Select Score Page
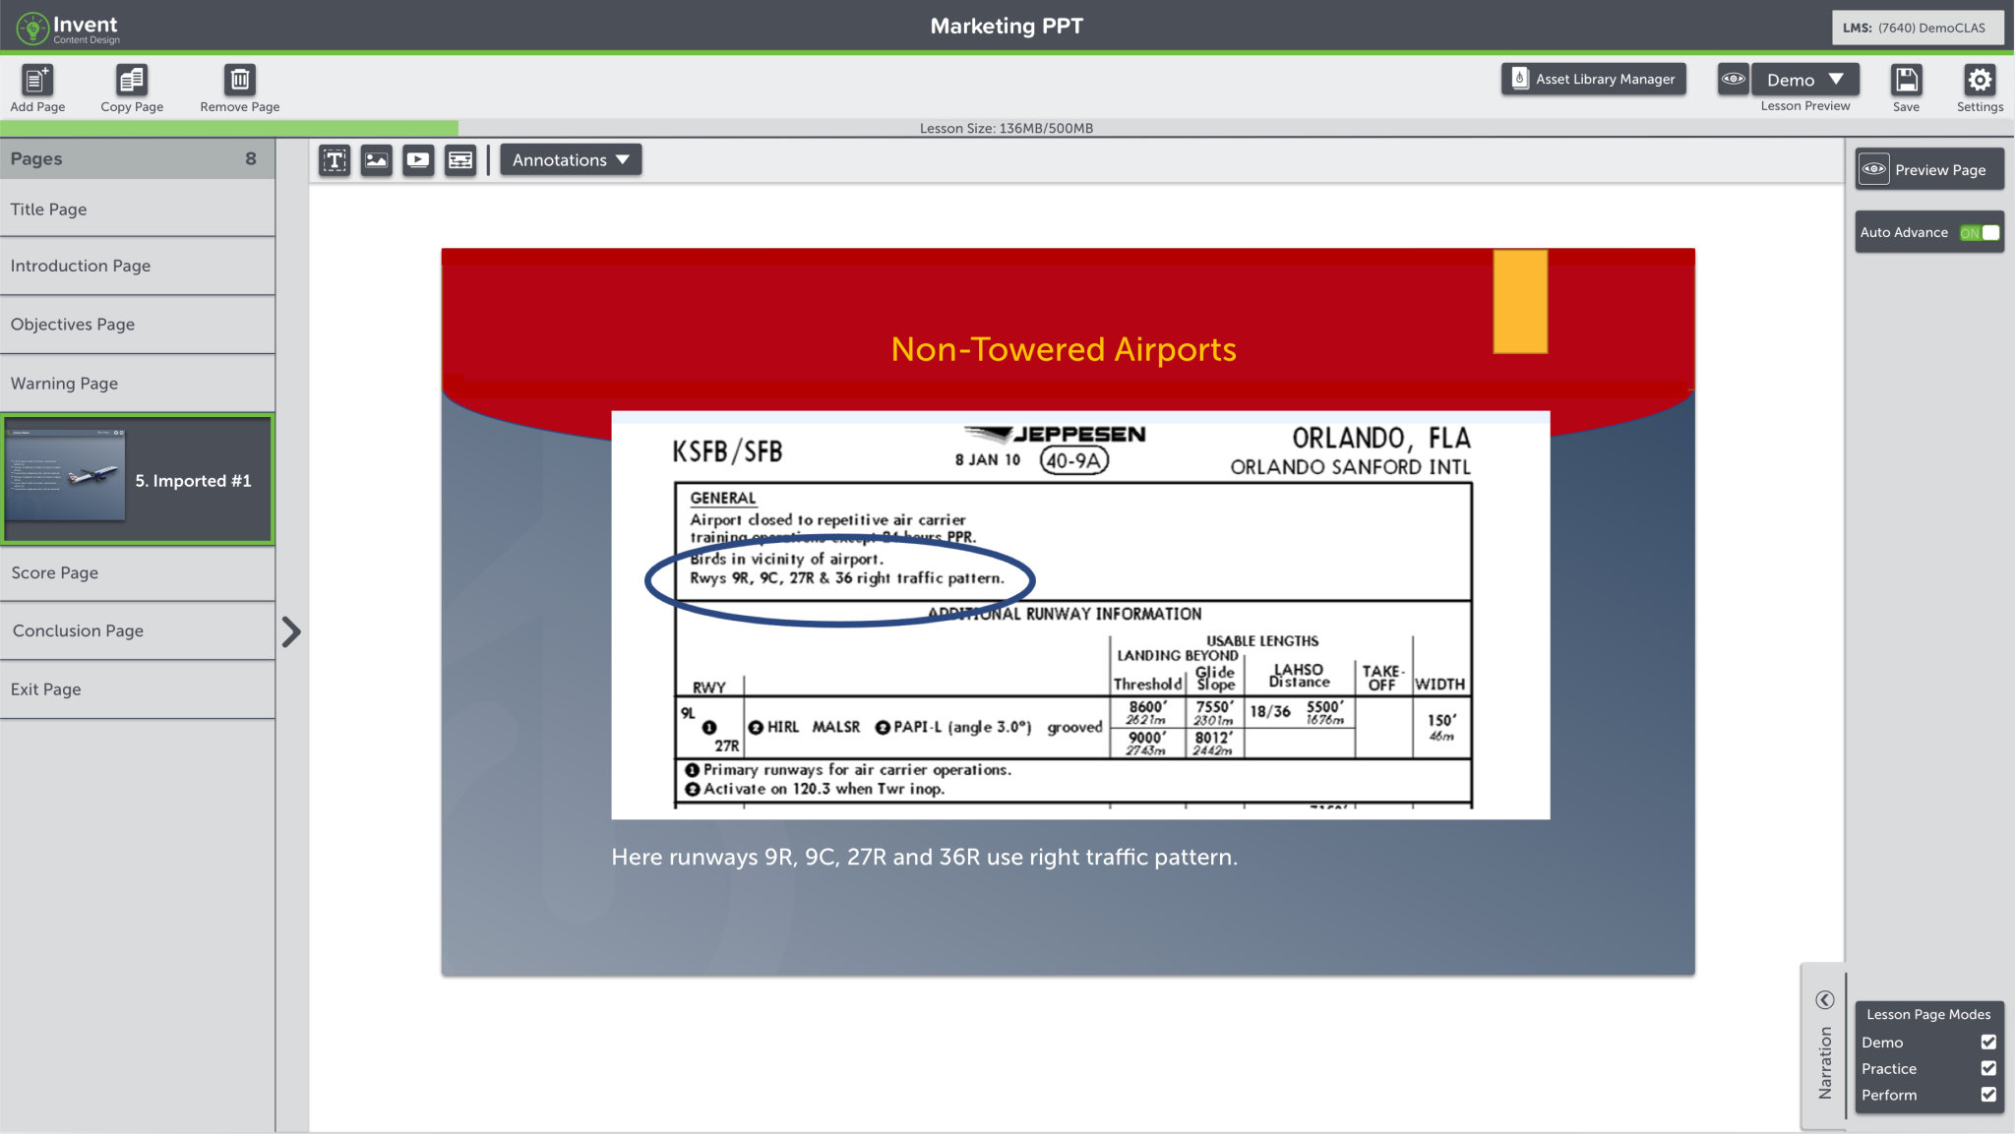The height and width of the screenshot is (1134, 2015). [138, 572]
